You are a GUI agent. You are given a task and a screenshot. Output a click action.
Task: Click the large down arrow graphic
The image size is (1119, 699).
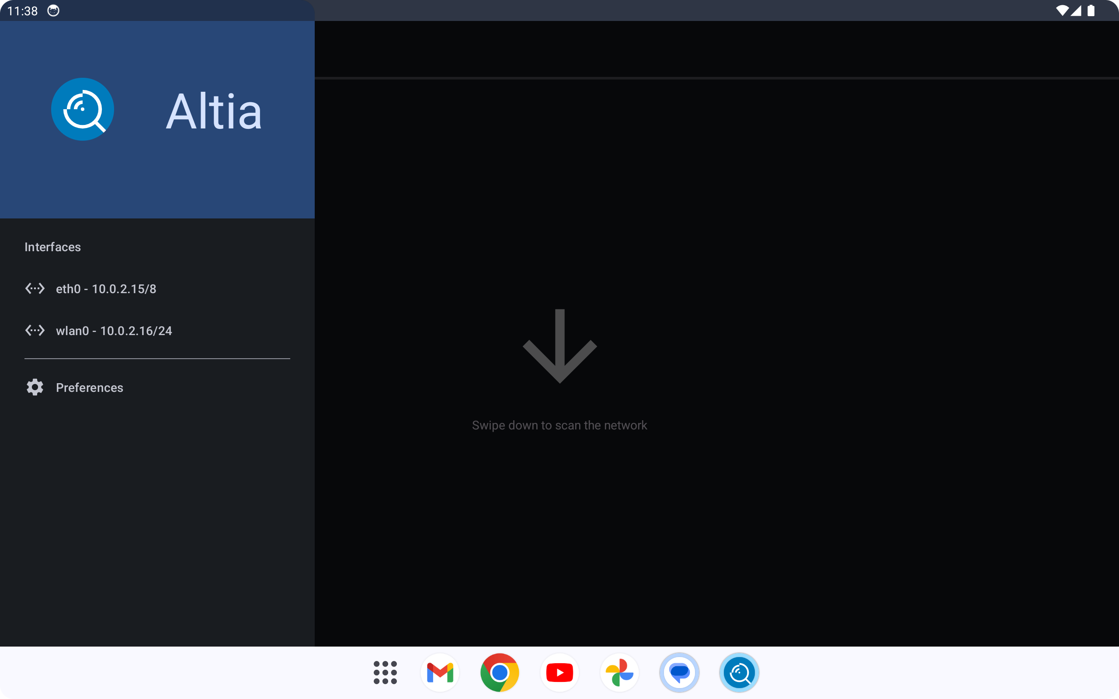(559, 346)
